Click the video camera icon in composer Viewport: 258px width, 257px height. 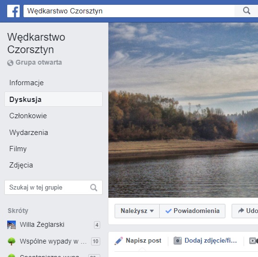point(254,241)
